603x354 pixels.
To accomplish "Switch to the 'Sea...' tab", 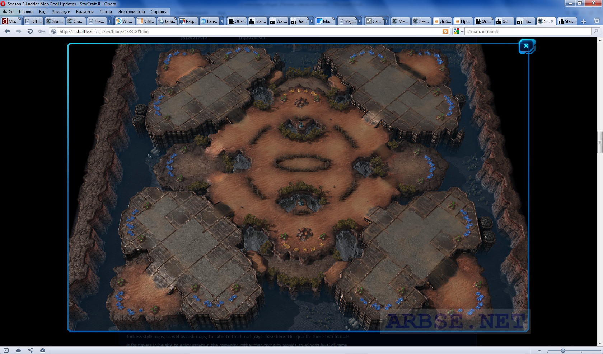I will [x=421, y=21].
